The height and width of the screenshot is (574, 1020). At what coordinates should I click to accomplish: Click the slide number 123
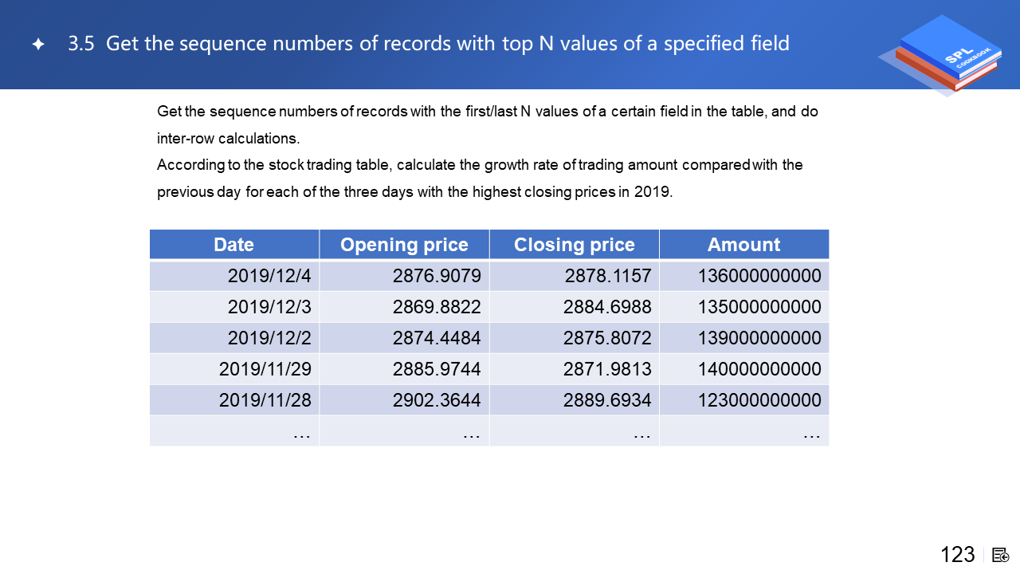pos(957,555)
